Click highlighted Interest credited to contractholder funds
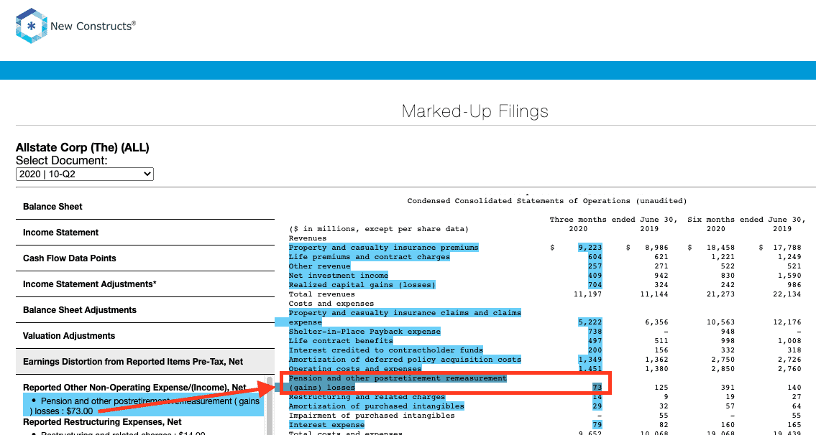 coord(386,350)
